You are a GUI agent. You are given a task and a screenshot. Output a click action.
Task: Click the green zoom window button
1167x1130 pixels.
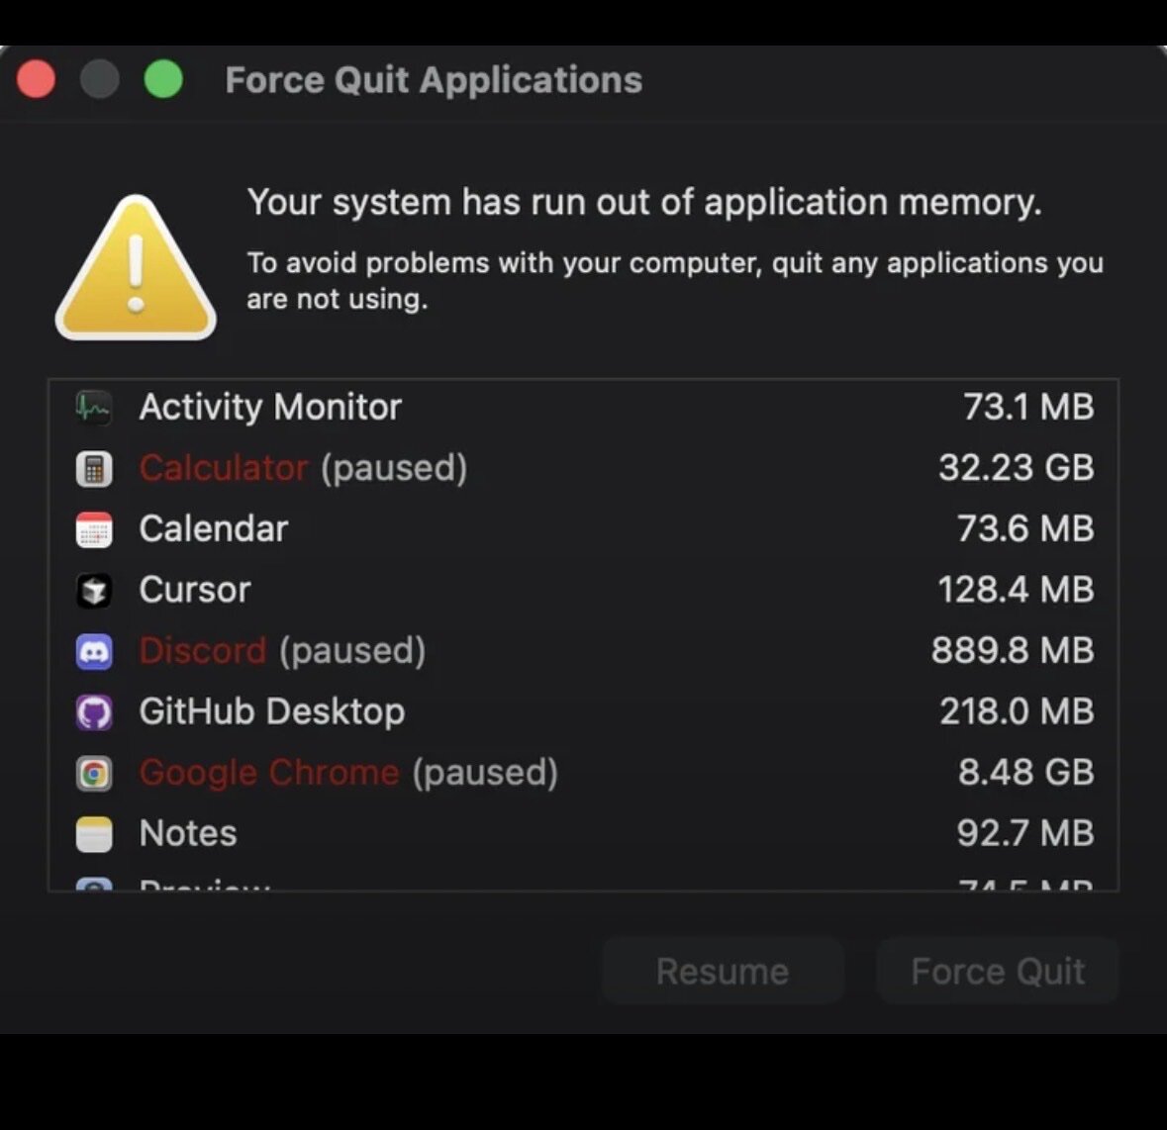coord(163,79)
